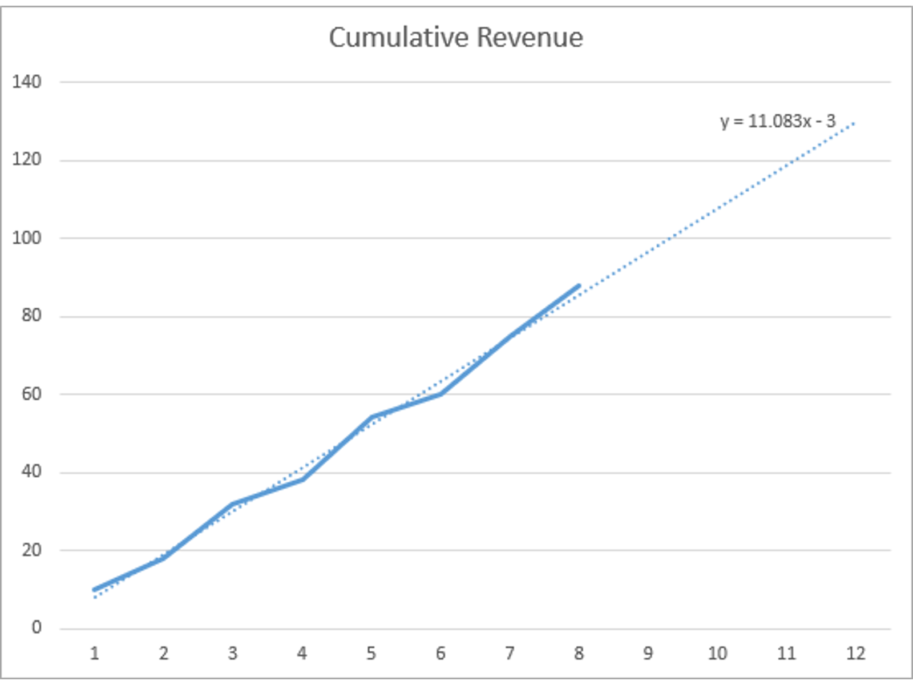Select the data point at period 3

[233, 504]
